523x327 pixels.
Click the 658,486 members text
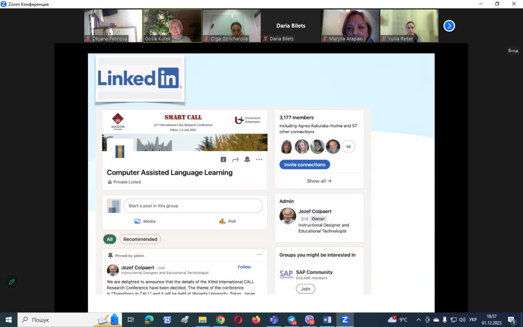coord(312,278)
